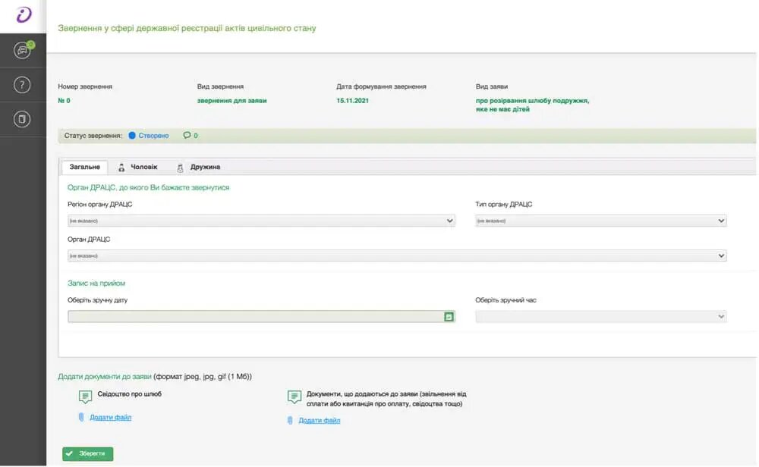Click the Свідоцтво про шлюб document icon
Screen dimensions: 759x467
click(85, 396)
